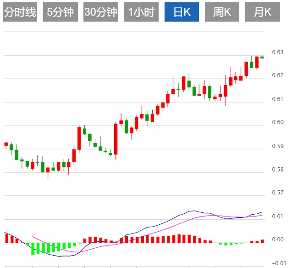Select the highlighted 日K tab
Screen dimensions: 292x268
[x=182, y=12]
